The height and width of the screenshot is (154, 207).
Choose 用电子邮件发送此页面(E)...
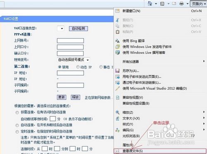pyautogui.click(x=160, y=77)
